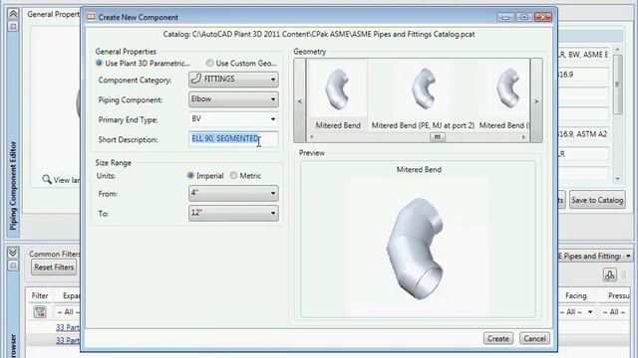Click properties panel scrollbar up arrow
Image resolution: width=638 pixels, height=358 pixels.
click(618, 50)
